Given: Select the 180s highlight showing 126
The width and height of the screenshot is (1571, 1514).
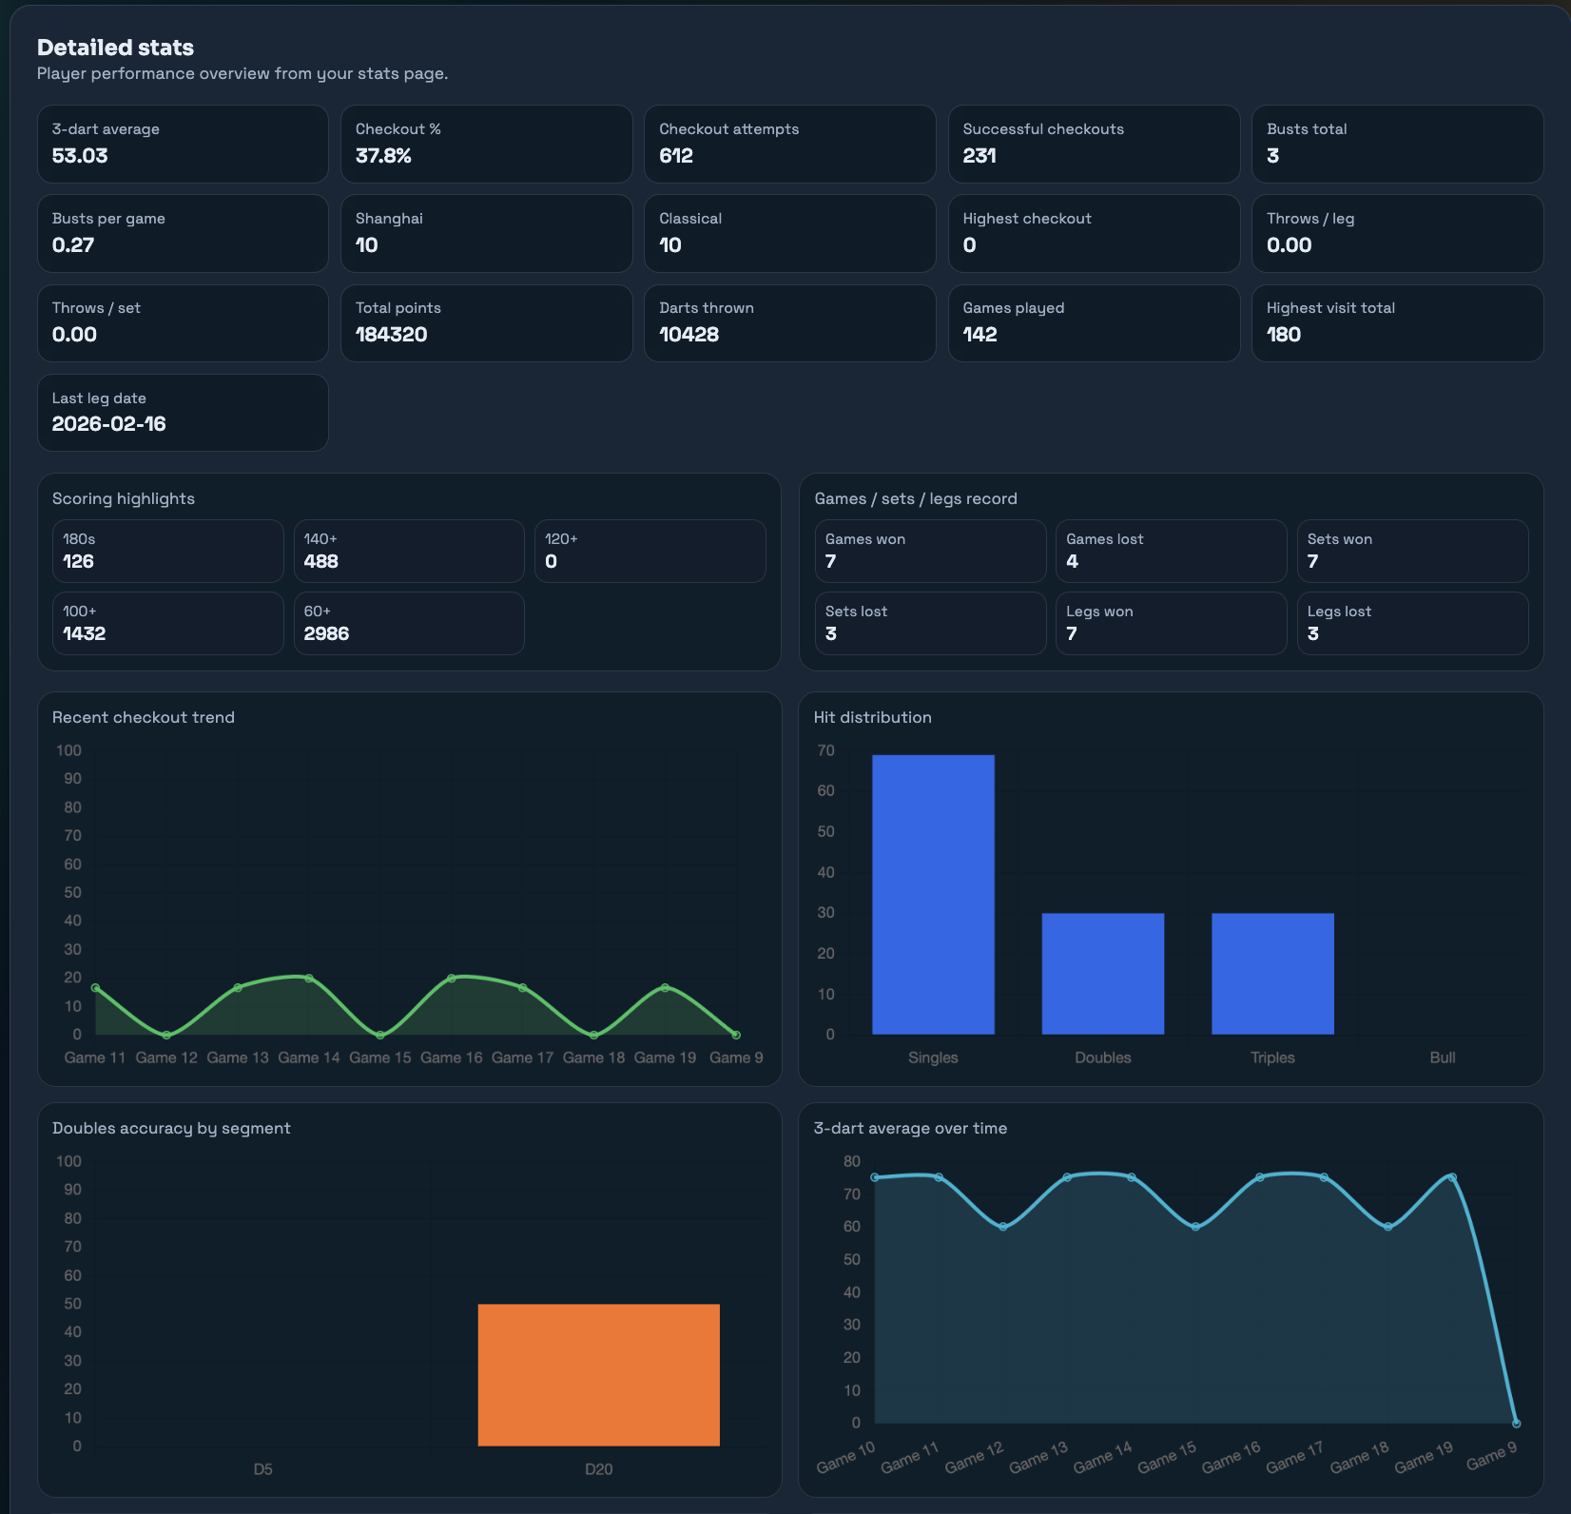Looking at the screenshot, I should [167, 552].
